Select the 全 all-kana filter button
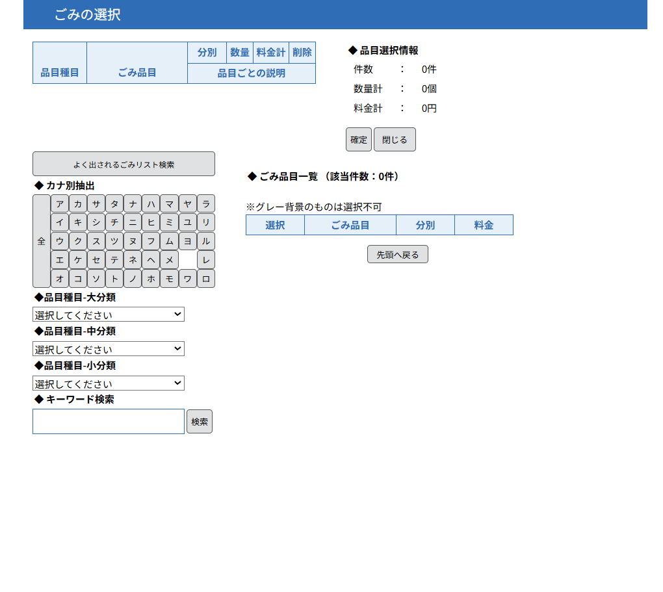The width and height of the screenshot is (663, 592). click(42, 241)
